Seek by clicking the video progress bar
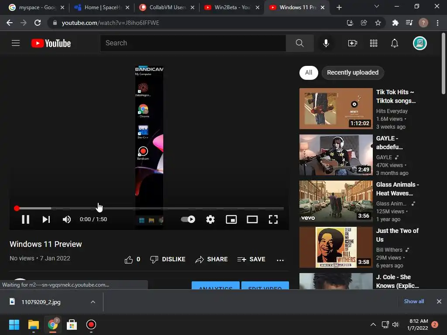Screen dimensions: 447x335 coord(150,208)
